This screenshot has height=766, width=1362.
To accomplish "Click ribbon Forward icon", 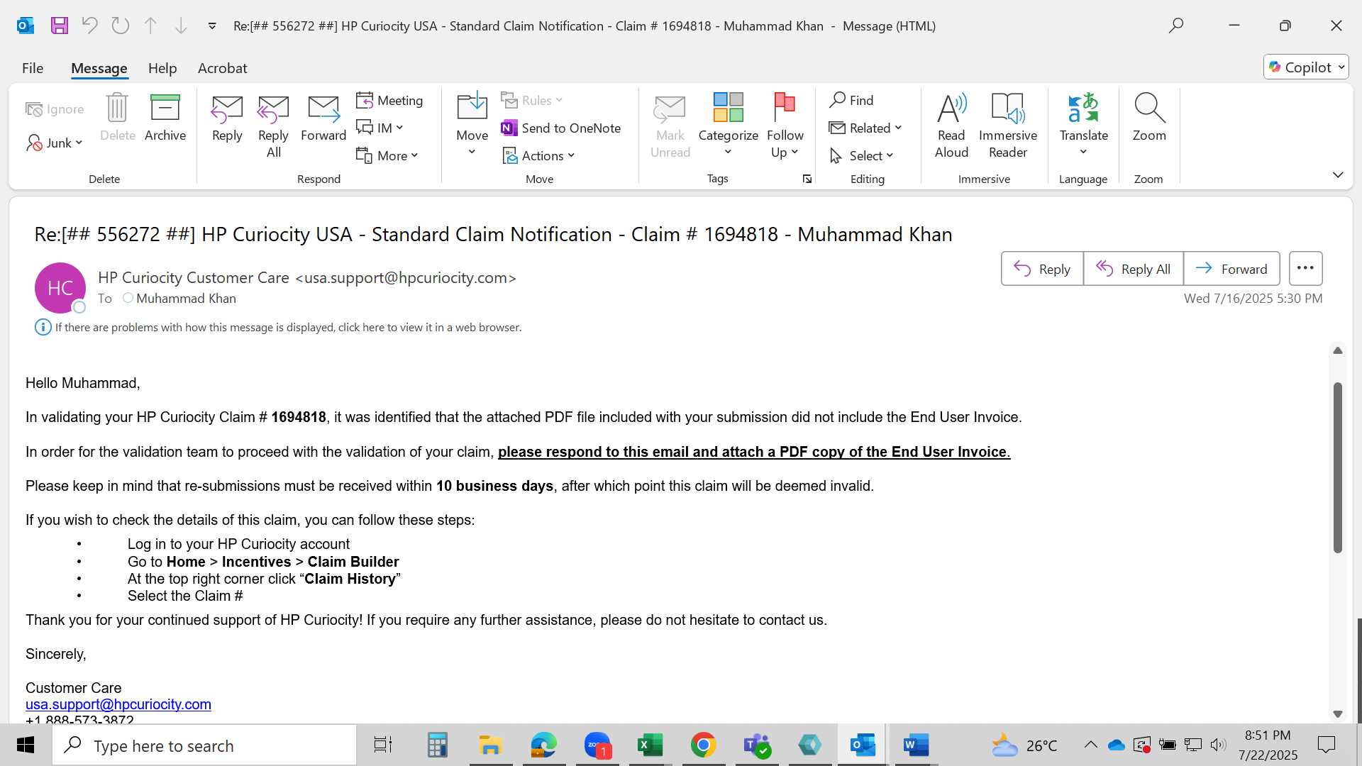I will point(323,119).
